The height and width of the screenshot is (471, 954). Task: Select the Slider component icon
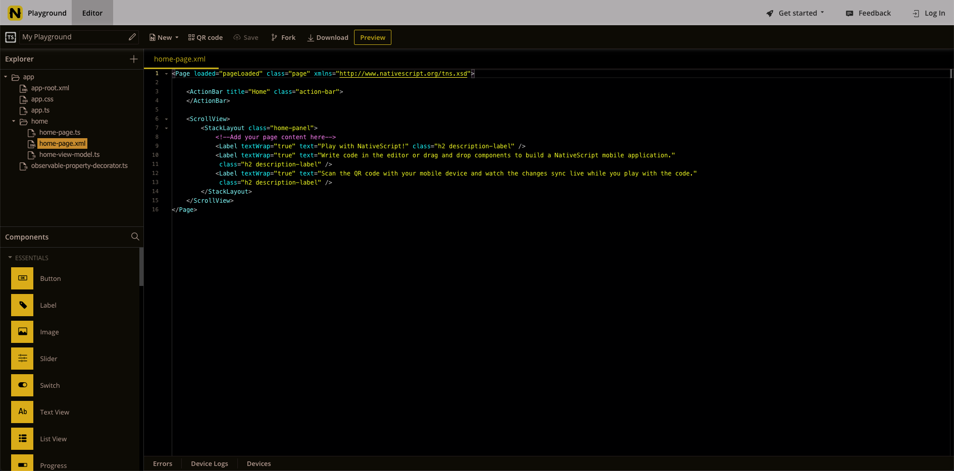[x=22, y=359]
